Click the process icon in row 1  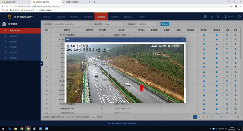pos(227,35)
